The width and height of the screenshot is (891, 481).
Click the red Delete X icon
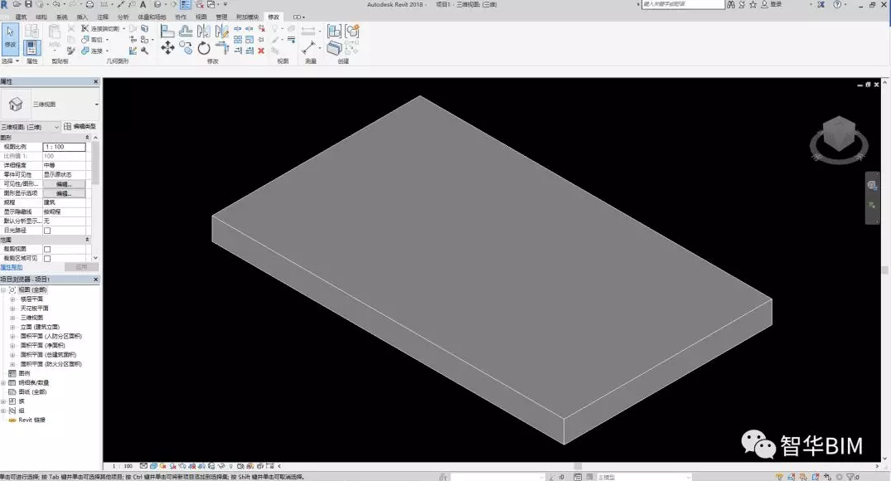(261, 51)
